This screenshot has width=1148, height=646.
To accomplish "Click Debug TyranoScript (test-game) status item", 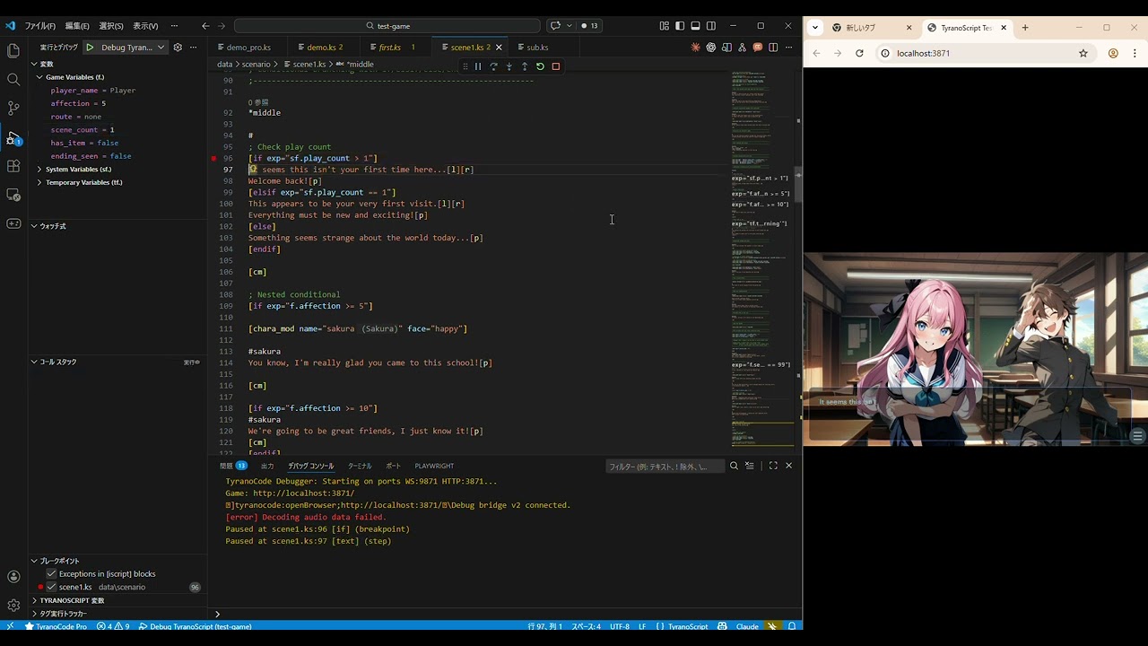I will point(195,626).
